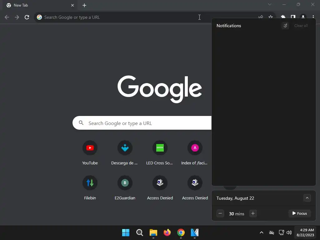This screenshot has height=240, width=320.
Task: Reload the current page
Action: (27, 17)
